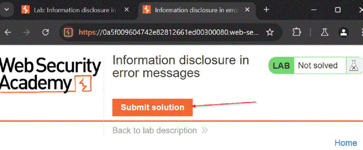The image size is (363, 150).
Task: Reload the current lab page
Action: click(45, 33)
